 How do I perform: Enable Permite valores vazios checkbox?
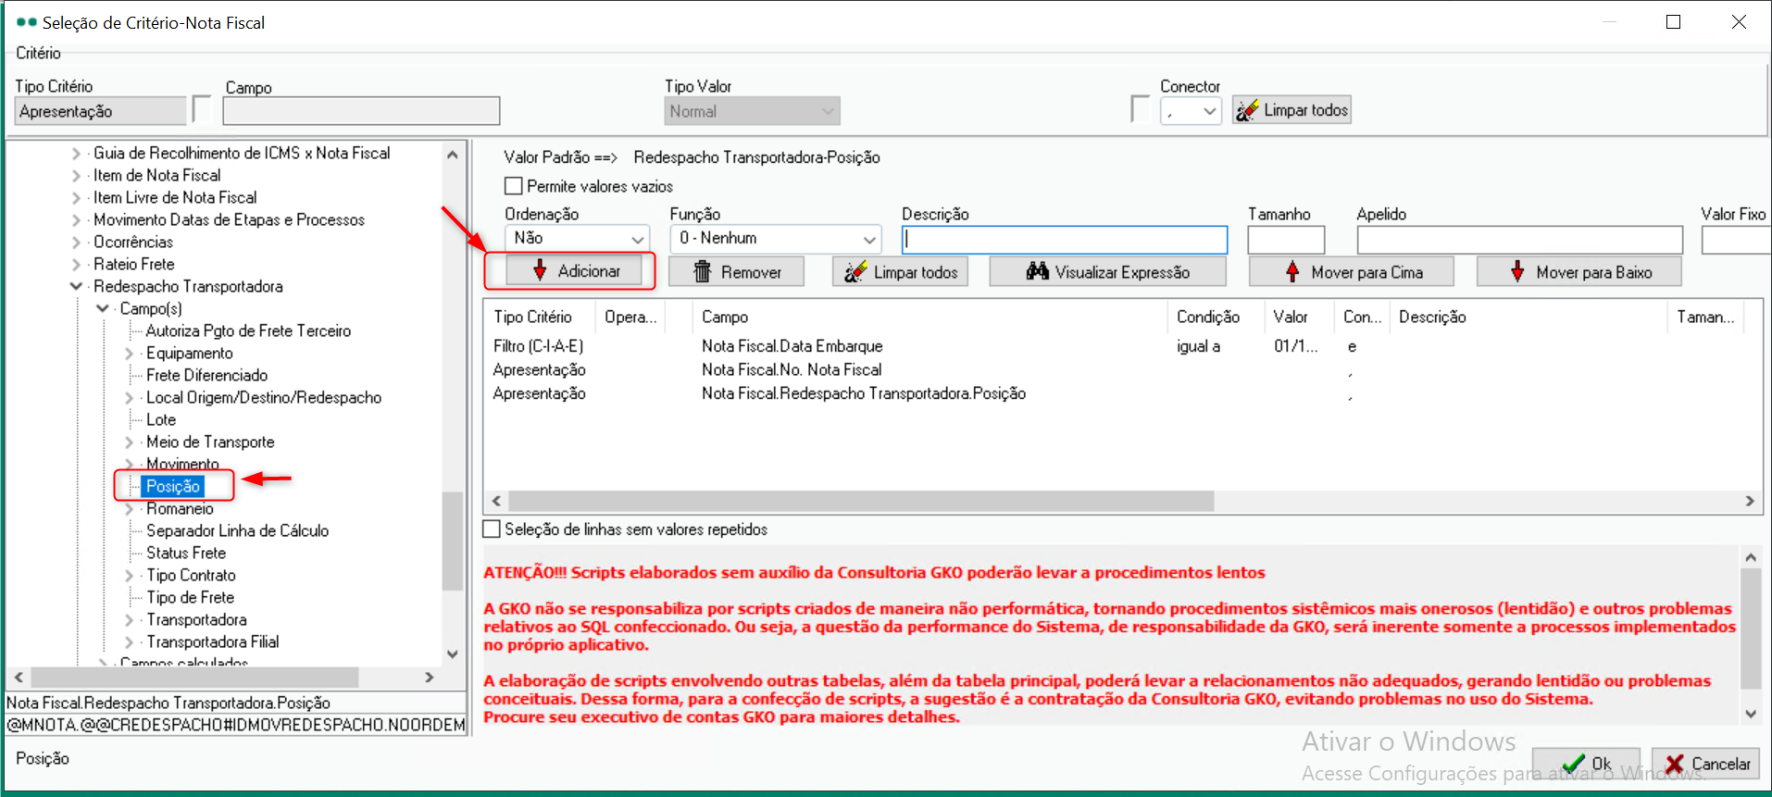pyautogui.click(x=514, y=186)
